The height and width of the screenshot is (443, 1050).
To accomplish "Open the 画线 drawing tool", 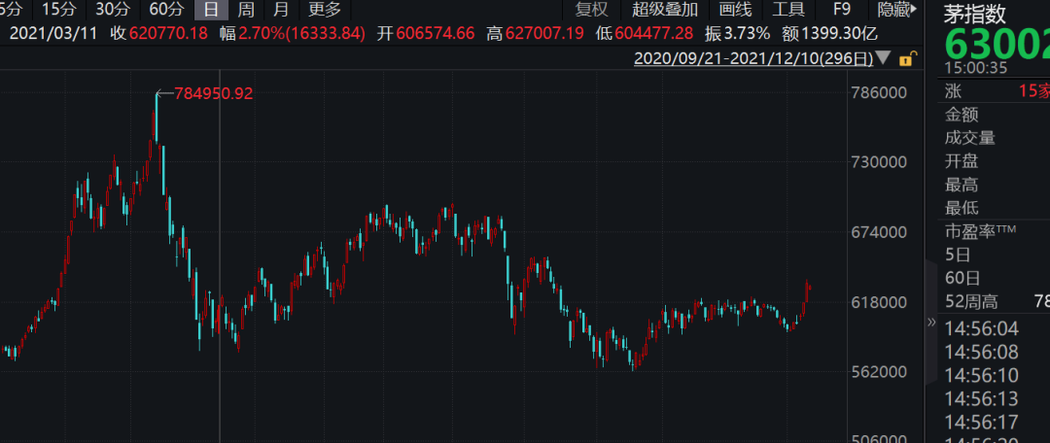I will [735, 10].
